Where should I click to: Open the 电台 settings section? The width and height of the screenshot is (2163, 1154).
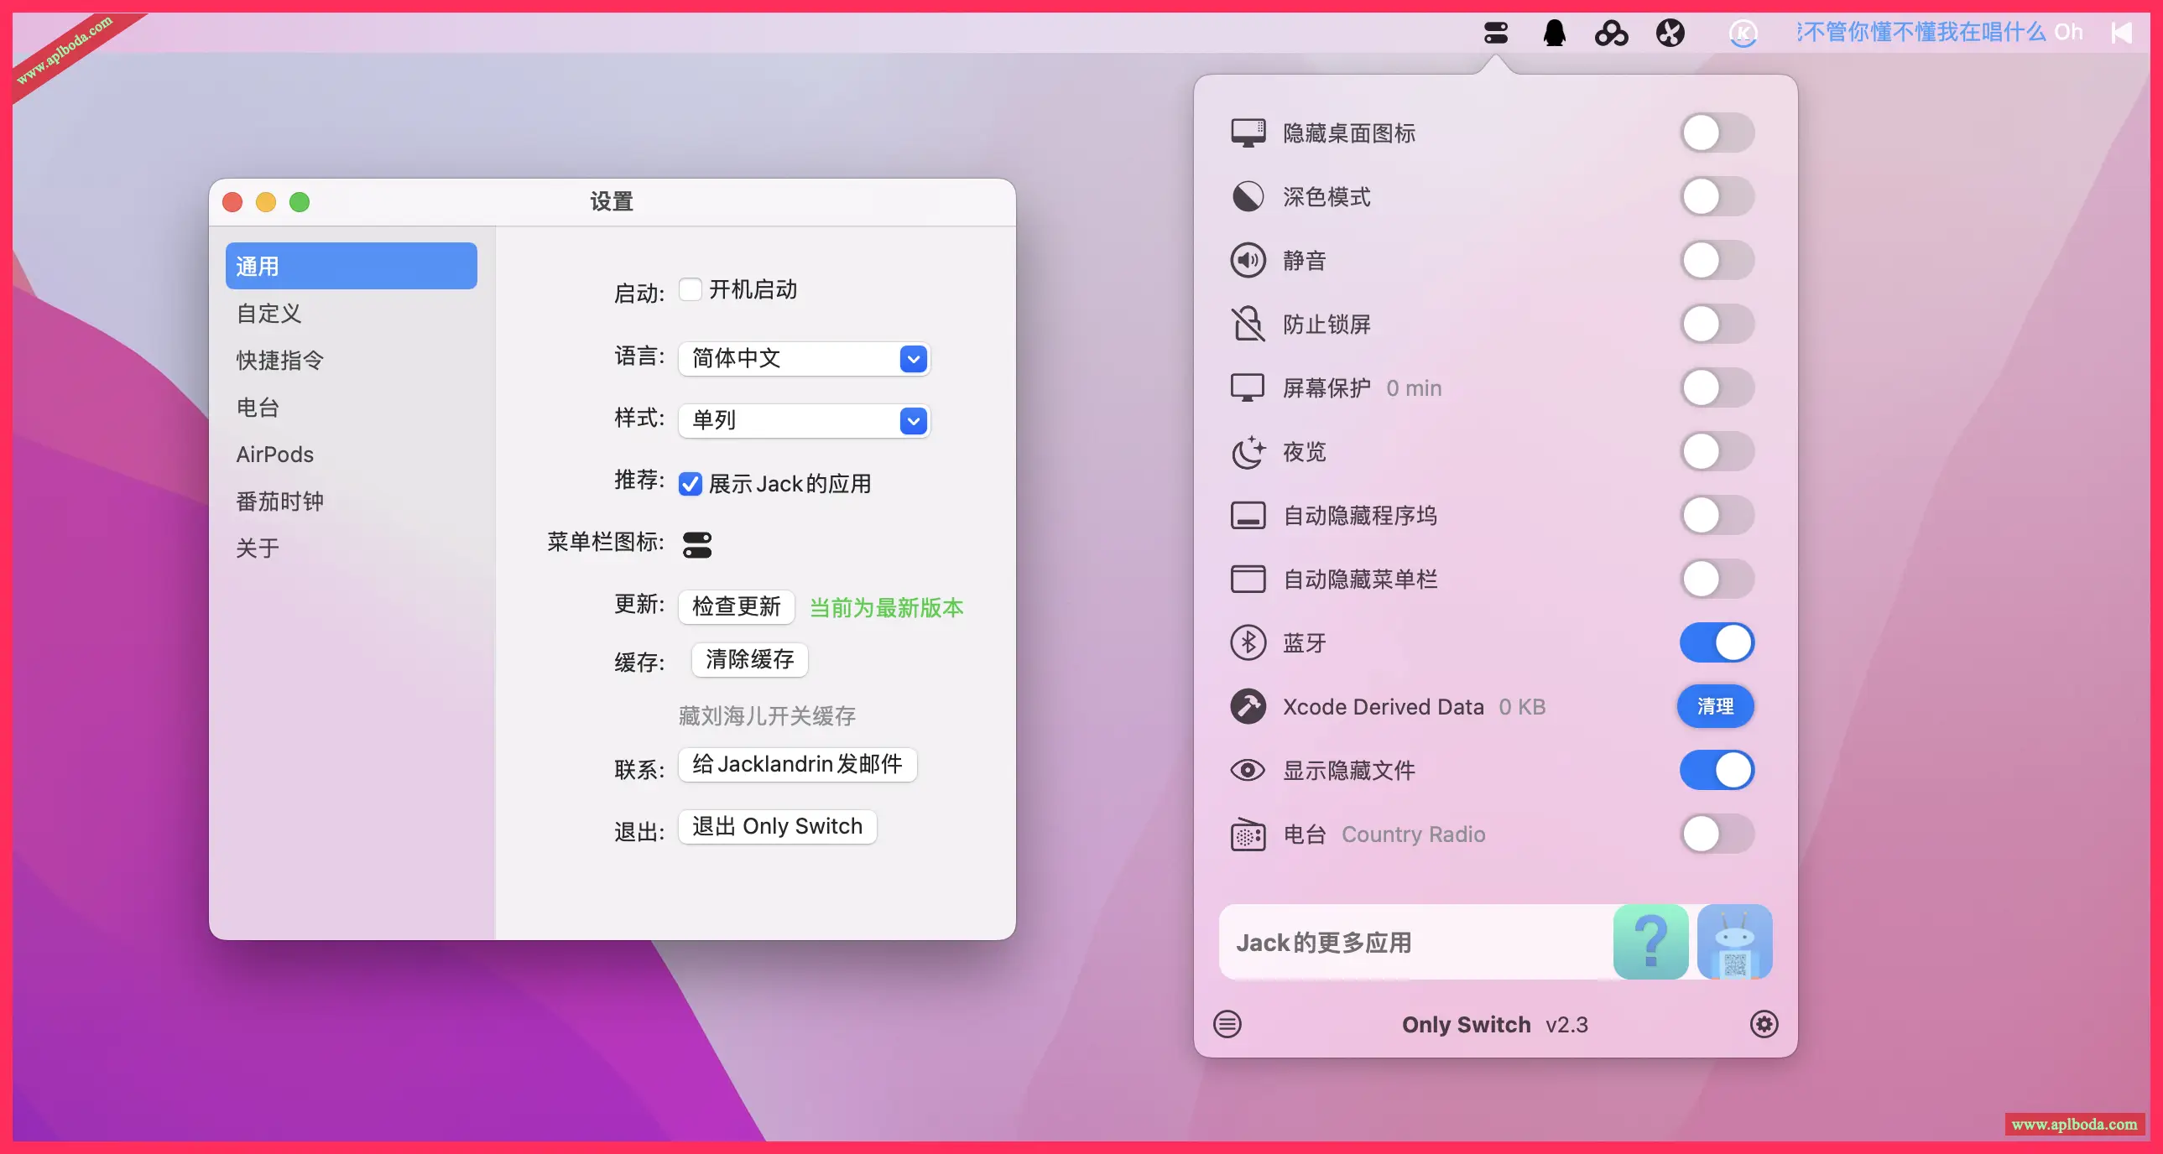coord(351,407)
